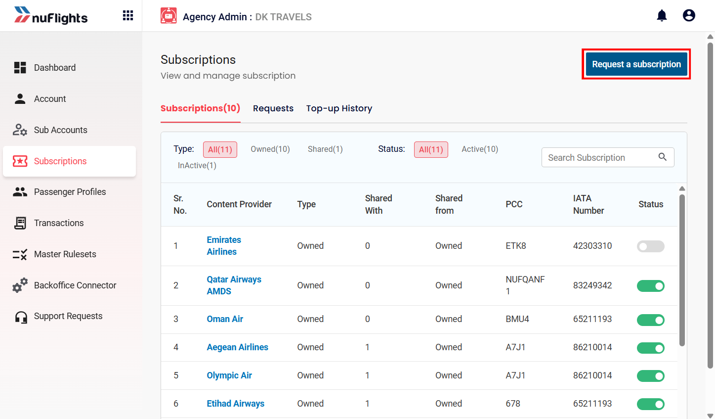
Task: Click the search magnifier icon
Action: pyautogui.click(x=663, y=157)
